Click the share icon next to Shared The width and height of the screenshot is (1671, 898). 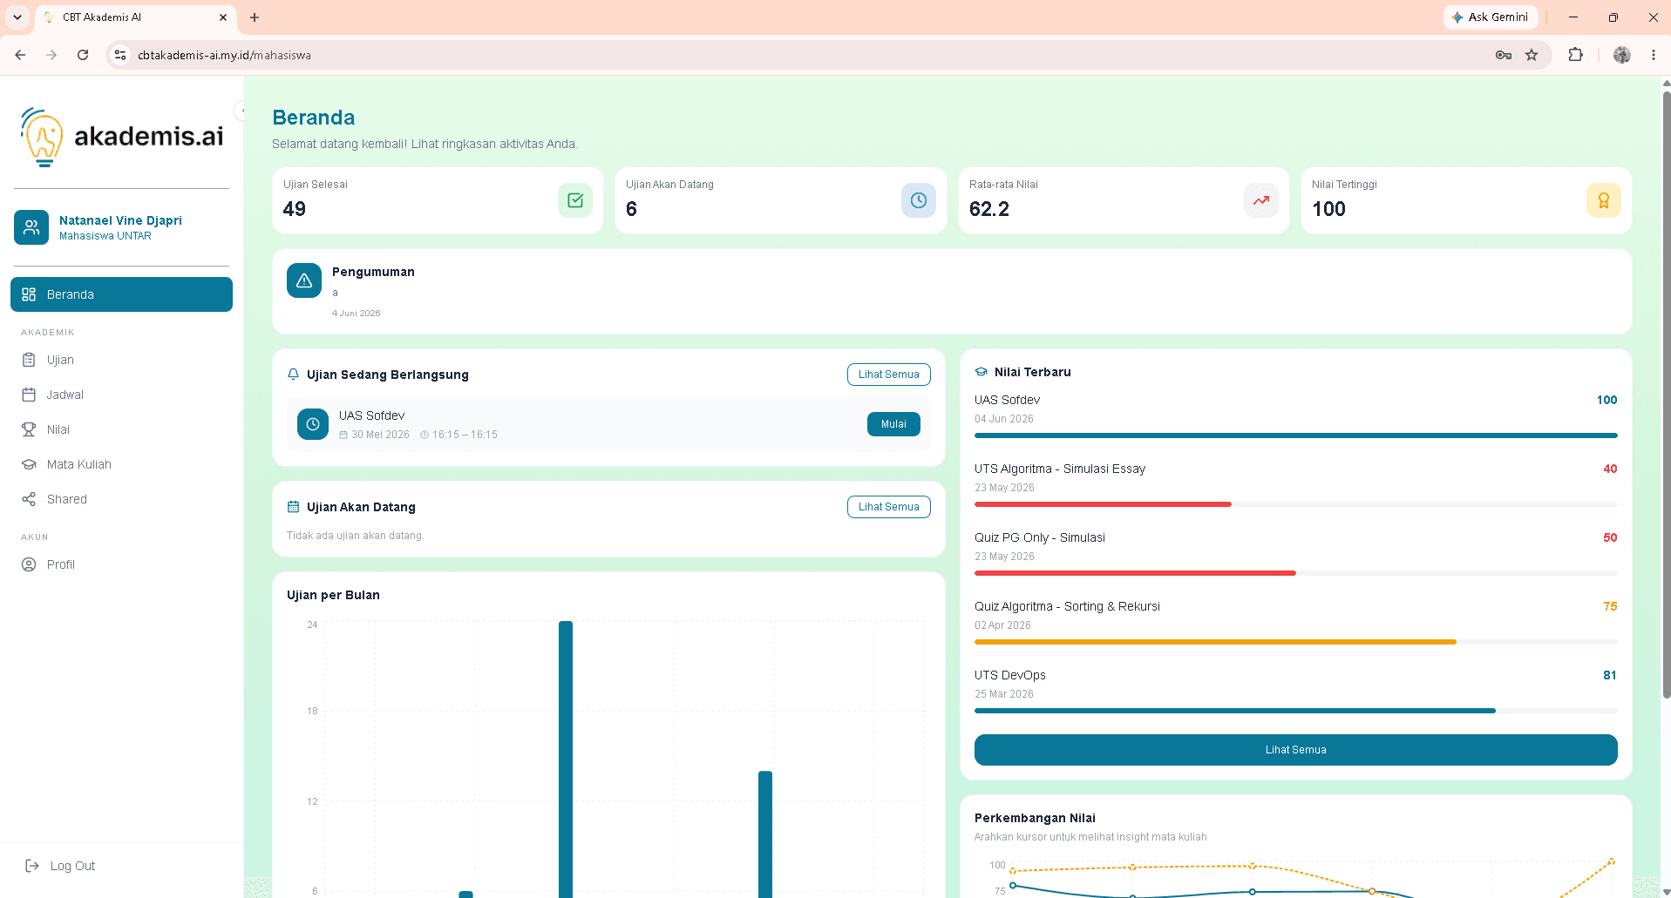click(29, 499)
